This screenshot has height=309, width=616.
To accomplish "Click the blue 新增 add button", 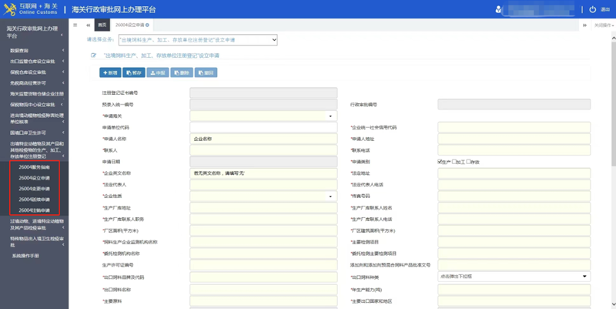I will tap(110, 72).
